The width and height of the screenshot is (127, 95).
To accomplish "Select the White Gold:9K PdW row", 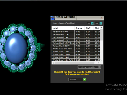I will (x=76, y=49).
